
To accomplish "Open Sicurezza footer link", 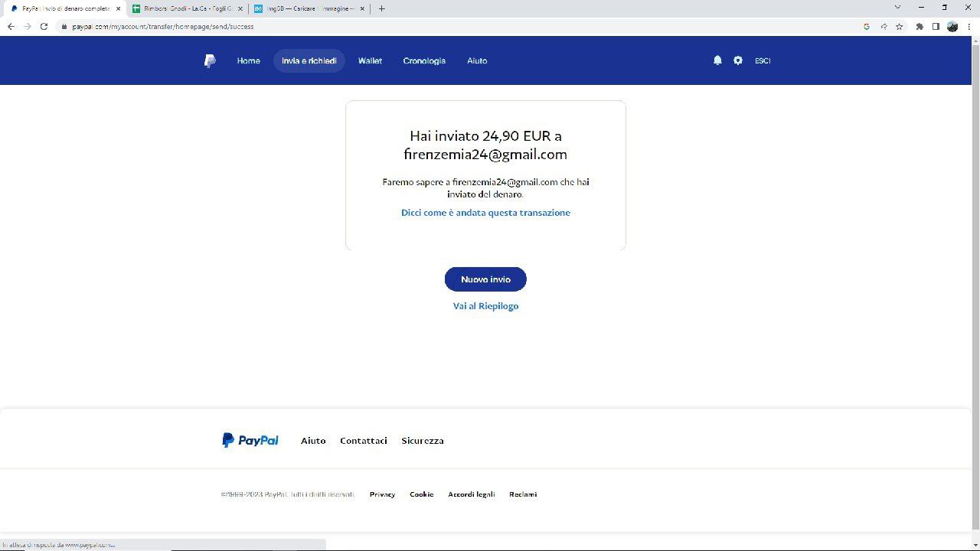I will (x=423, y=441).
